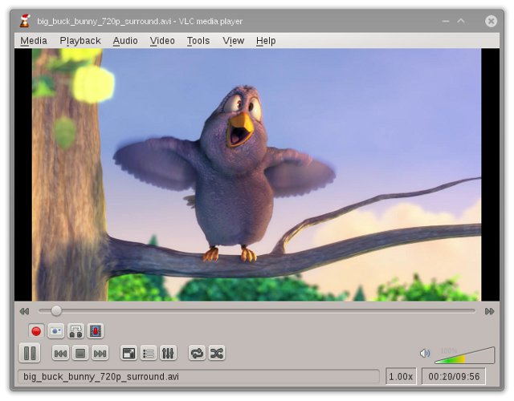Screen dimensions: 514x401
Task: Toggle fullscreen video mode
Action: pos(128,353)
